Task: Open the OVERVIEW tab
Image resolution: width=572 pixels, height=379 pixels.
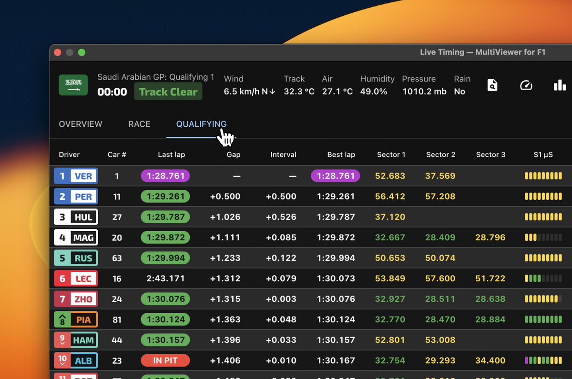Action: click(x=80, y=124)
